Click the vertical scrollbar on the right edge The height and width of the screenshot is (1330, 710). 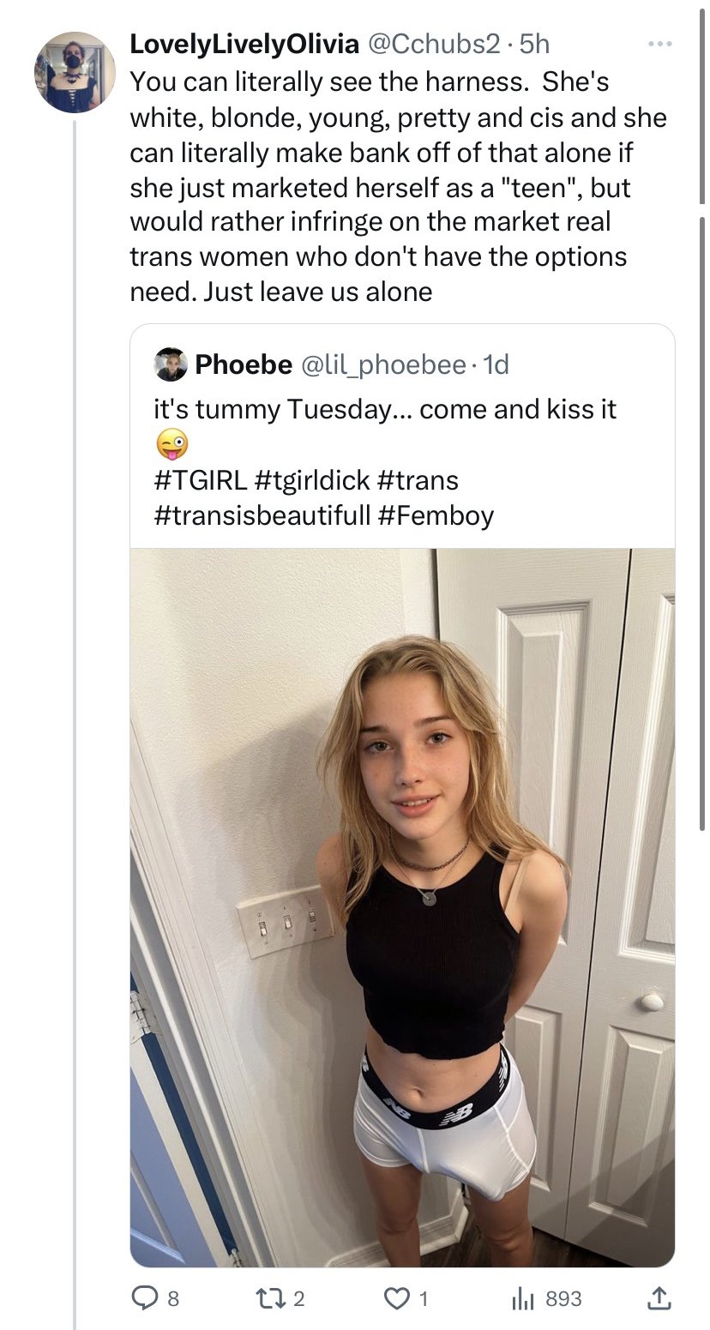point(703,515)
